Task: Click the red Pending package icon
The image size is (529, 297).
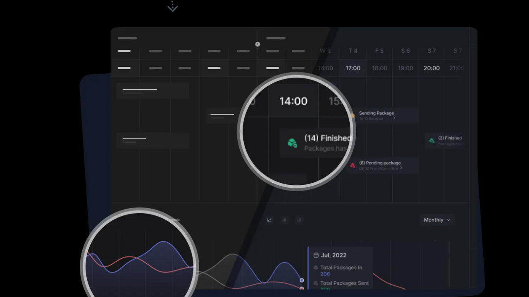Action: point(353,165)
